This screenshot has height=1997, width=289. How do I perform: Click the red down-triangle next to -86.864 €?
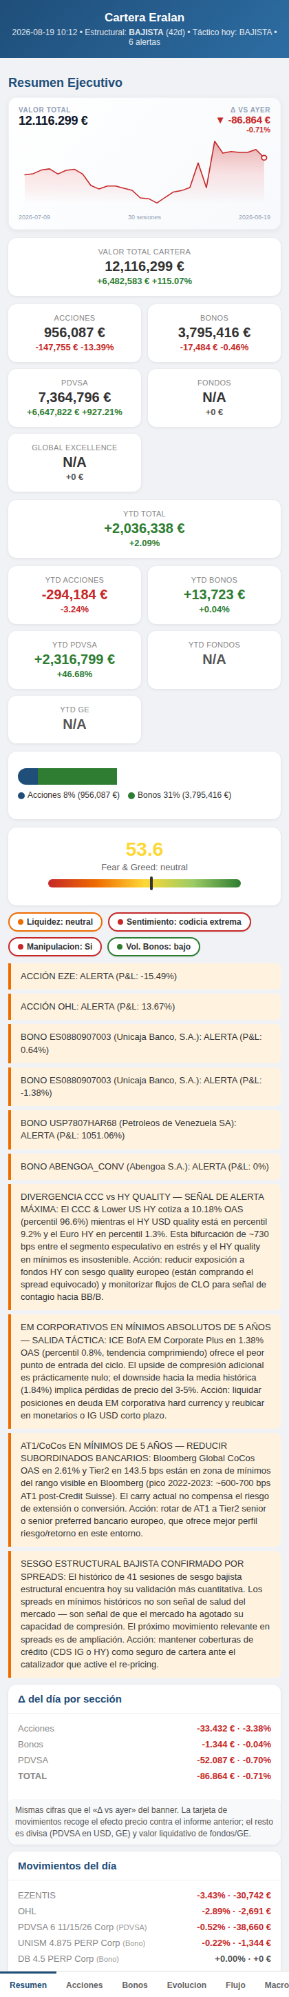click(x=220, y=120)
